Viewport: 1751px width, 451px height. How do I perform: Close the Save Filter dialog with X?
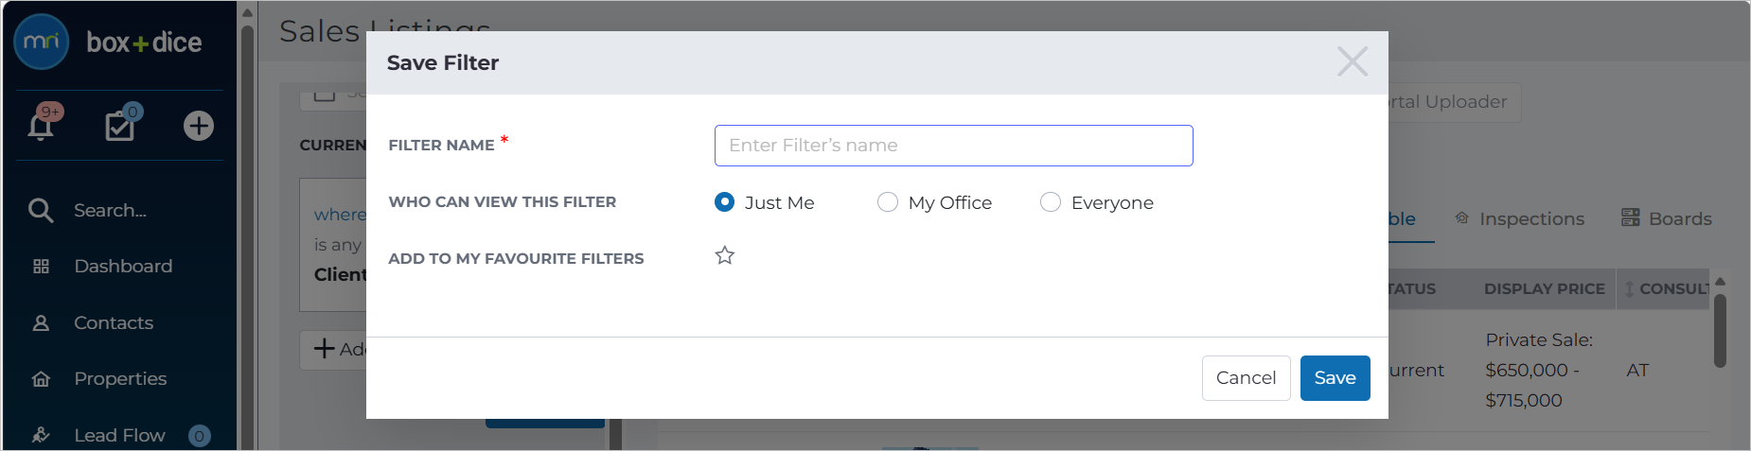(x=1353, y=61)
